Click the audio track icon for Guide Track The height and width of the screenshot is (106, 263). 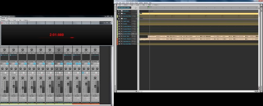coord(121,21)
